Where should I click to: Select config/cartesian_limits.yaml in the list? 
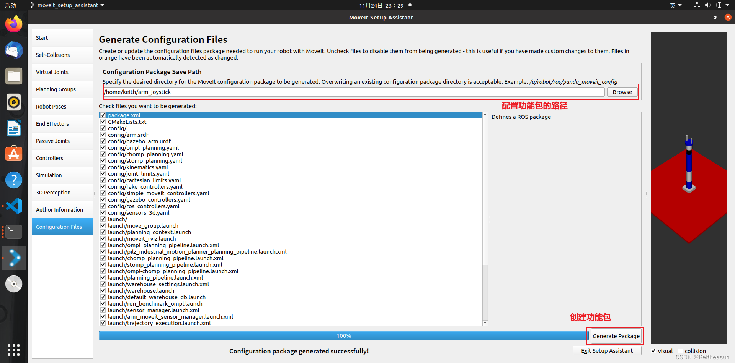coord(144,180)
